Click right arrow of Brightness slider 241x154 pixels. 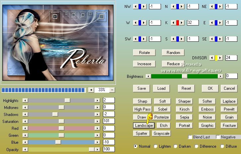(x=220, y=76)
